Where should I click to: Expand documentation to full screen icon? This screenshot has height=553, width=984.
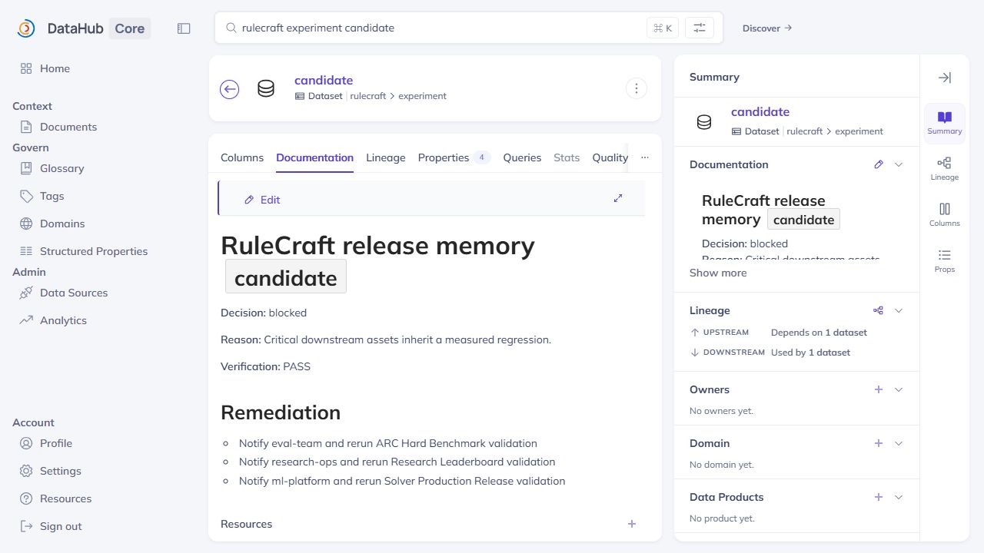(618, 198)
